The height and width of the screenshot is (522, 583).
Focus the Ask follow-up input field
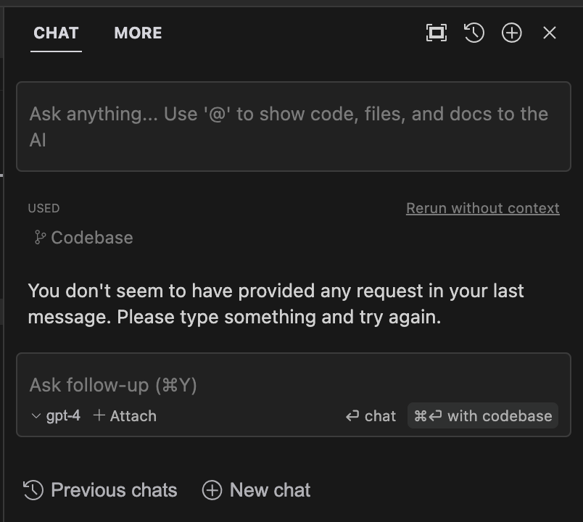(x=294, y=385)
